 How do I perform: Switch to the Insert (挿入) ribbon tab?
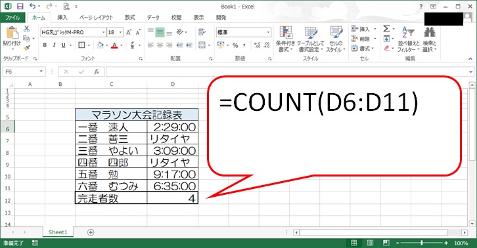coord(62,18)
